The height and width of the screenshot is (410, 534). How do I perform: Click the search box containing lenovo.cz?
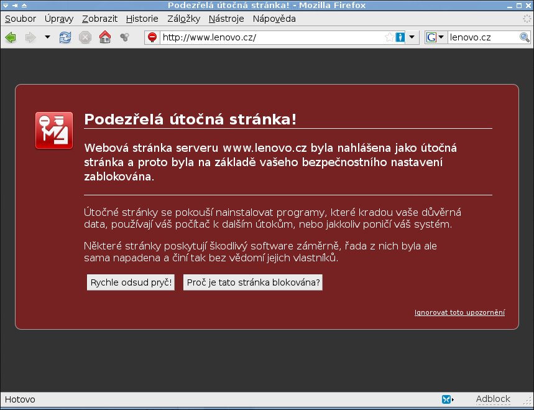[x=483, y=37]
